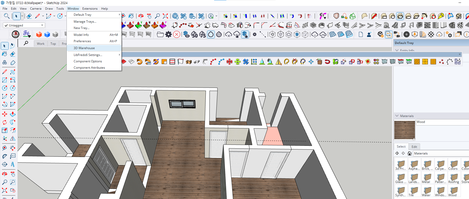The width and height of the screenshot is (469, 199).
Task: Open the folder icon in third toolbar row
Action: click(160, 34)
